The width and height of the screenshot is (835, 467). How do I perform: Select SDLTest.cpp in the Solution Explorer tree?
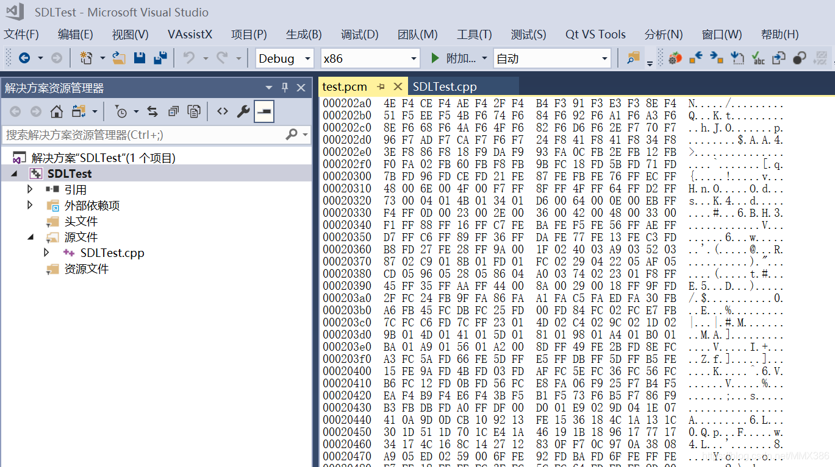[x=112, y=253]
